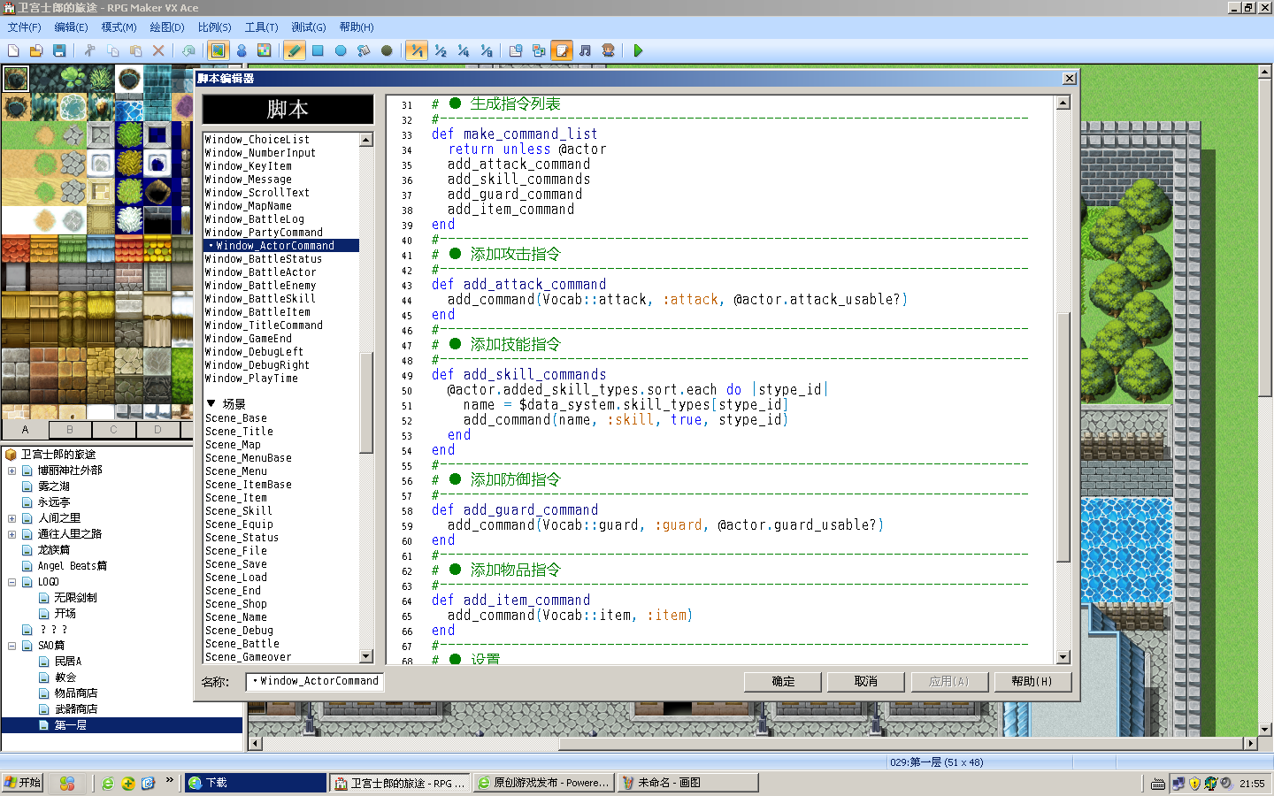Image resolution: width=1274 pixels, height=796 pixels.
Task: Click the Delete red X toolbar icon
Action: click(158, 51)
